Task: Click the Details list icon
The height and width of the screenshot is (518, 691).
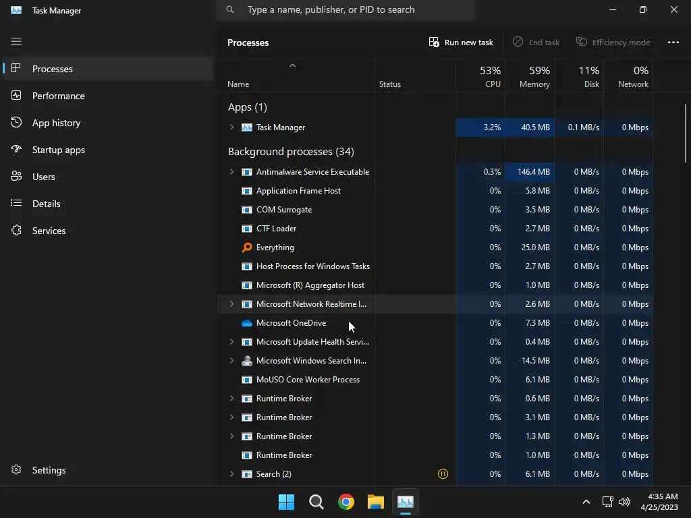Action: 16,203
